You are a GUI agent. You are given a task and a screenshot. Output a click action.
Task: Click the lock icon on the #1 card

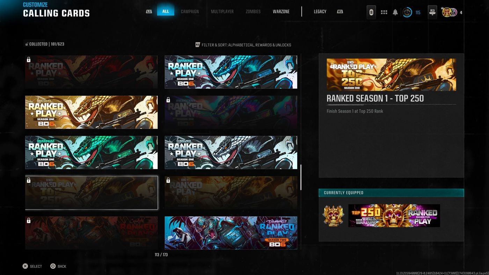pyautogui.click(x=168, y=180)
